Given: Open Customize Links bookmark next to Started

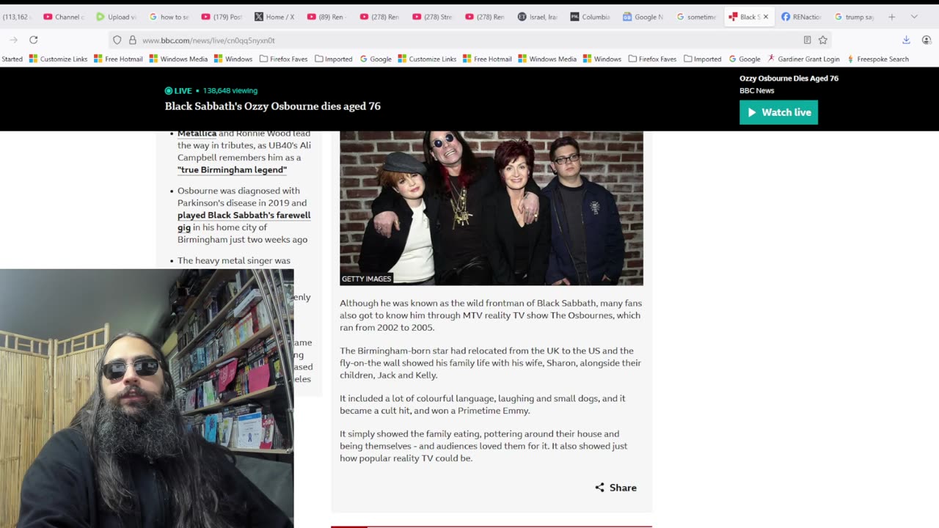Looking at the screenshot, I should pyautogui.click(x=59, y=59).
